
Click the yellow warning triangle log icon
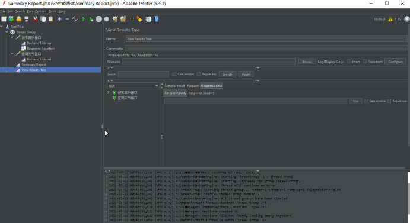pos(390,19)
